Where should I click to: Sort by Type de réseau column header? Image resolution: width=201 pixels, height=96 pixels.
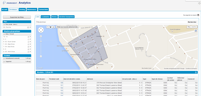pyautogui.click(x=159, y=79)
